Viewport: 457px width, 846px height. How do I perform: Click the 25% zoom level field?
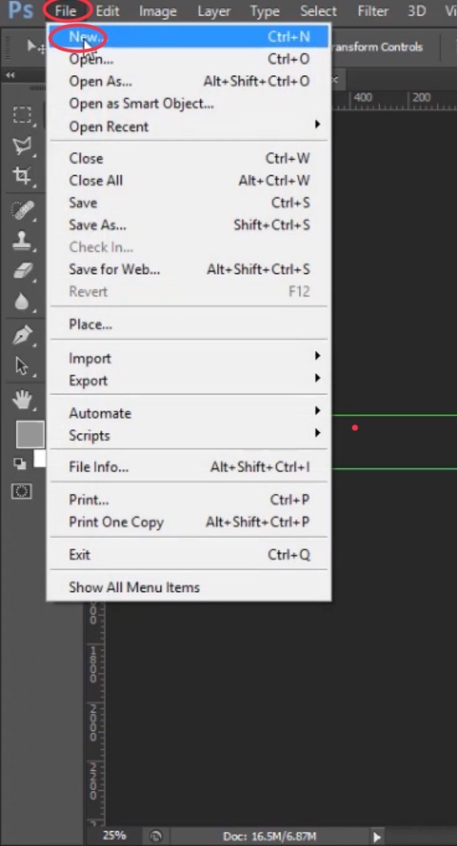114,836
